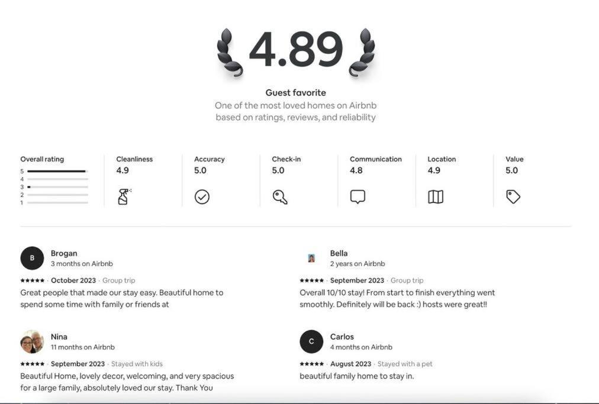Click the Check-in key icon
This screenshot has width=599, height=404.
[x=280, y=197]
